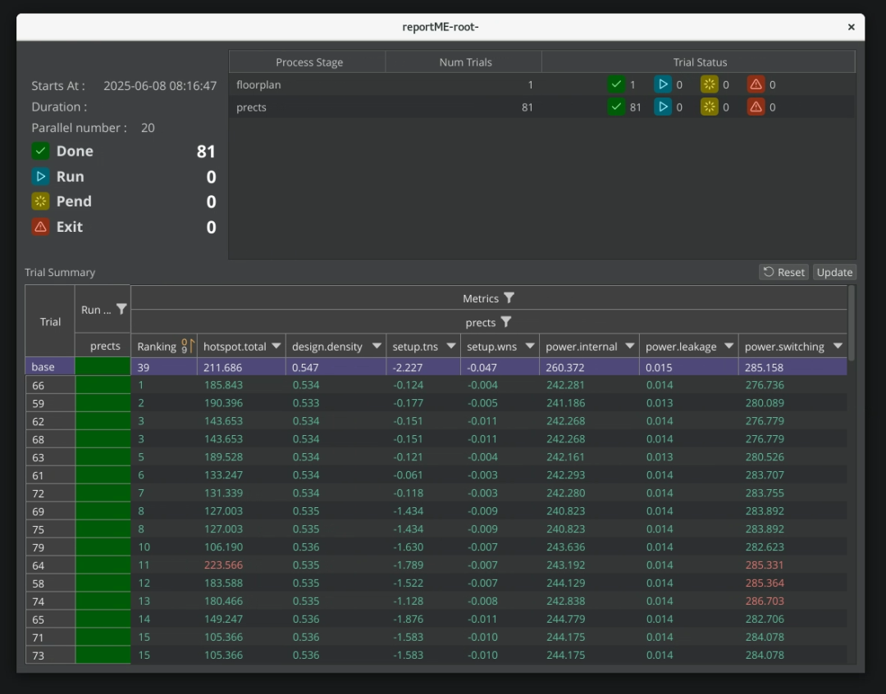Screen dimensions: 886x694
Task: Expand the power.switching column dropdown
Action: coord(838,347)
